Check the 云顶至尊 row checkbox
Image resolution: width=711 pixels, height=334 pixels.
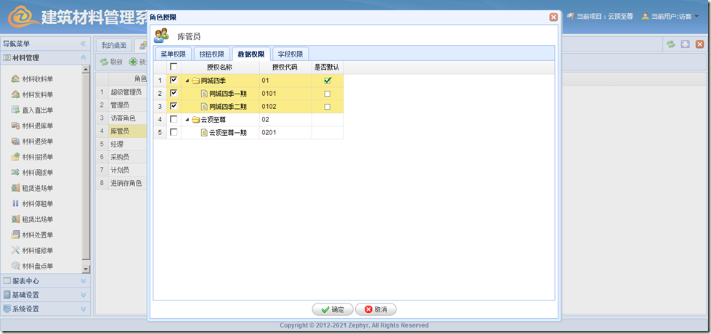point(173,119)
